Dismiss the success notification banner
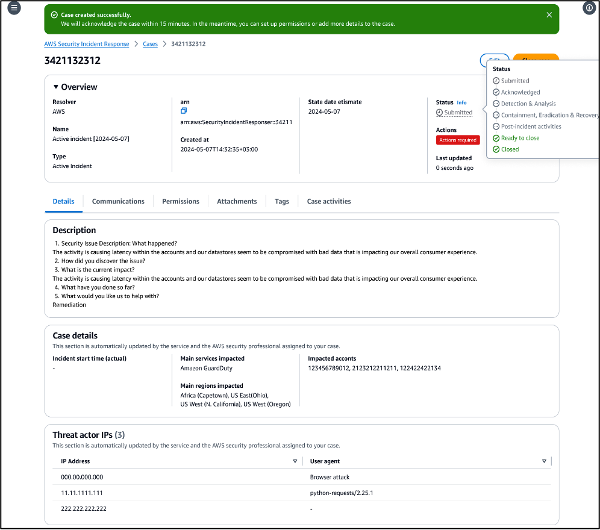This screenshot has width=600, height=530. coord(549,15)
